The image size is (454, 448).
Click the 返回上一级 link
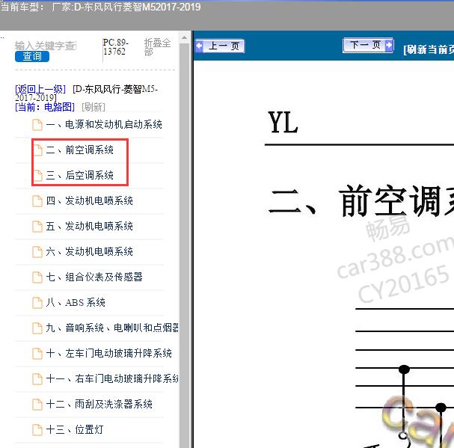coord(40,89)
